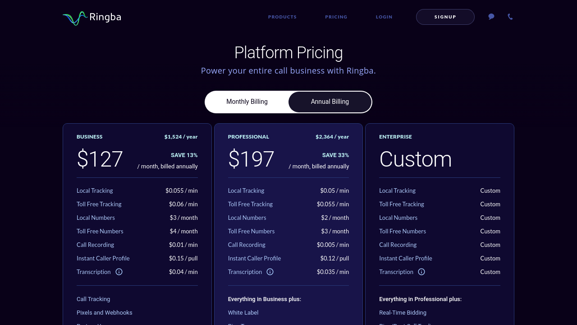Open the chat bubble icon

pos(491,17)
